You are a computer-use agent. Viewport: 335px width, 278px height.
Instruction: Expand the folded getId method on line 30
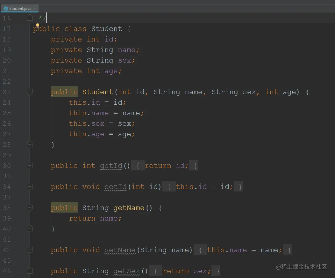coord(30,166)
